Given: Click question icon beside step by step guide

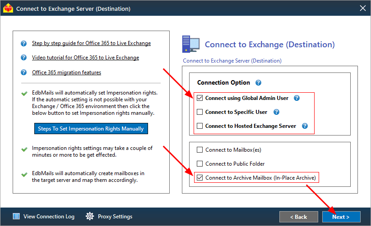Looking at the screenshot, I should coord(23,43).
